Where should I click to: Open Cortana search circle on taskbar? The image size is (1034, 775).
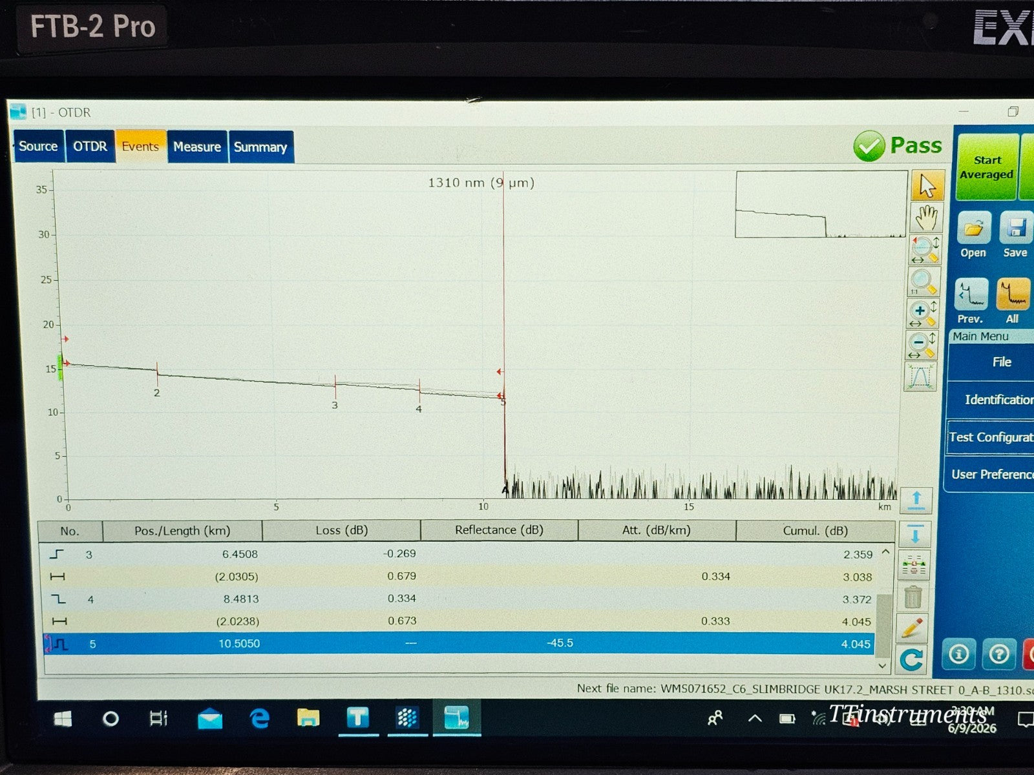coord(111,719)
